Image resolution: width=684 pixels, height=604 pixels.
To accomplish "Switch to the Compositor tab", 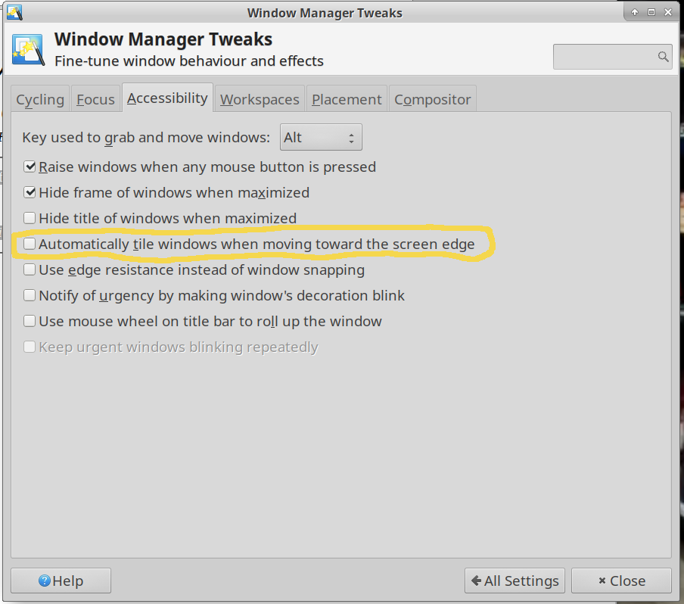I will click(432, 99).
